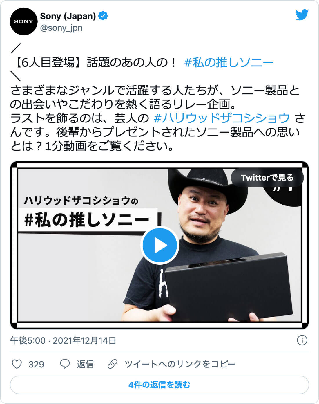The width and height of the screenshot is (319, 404).
Task: Click the '返信' reply text
Action: (85, 364)
